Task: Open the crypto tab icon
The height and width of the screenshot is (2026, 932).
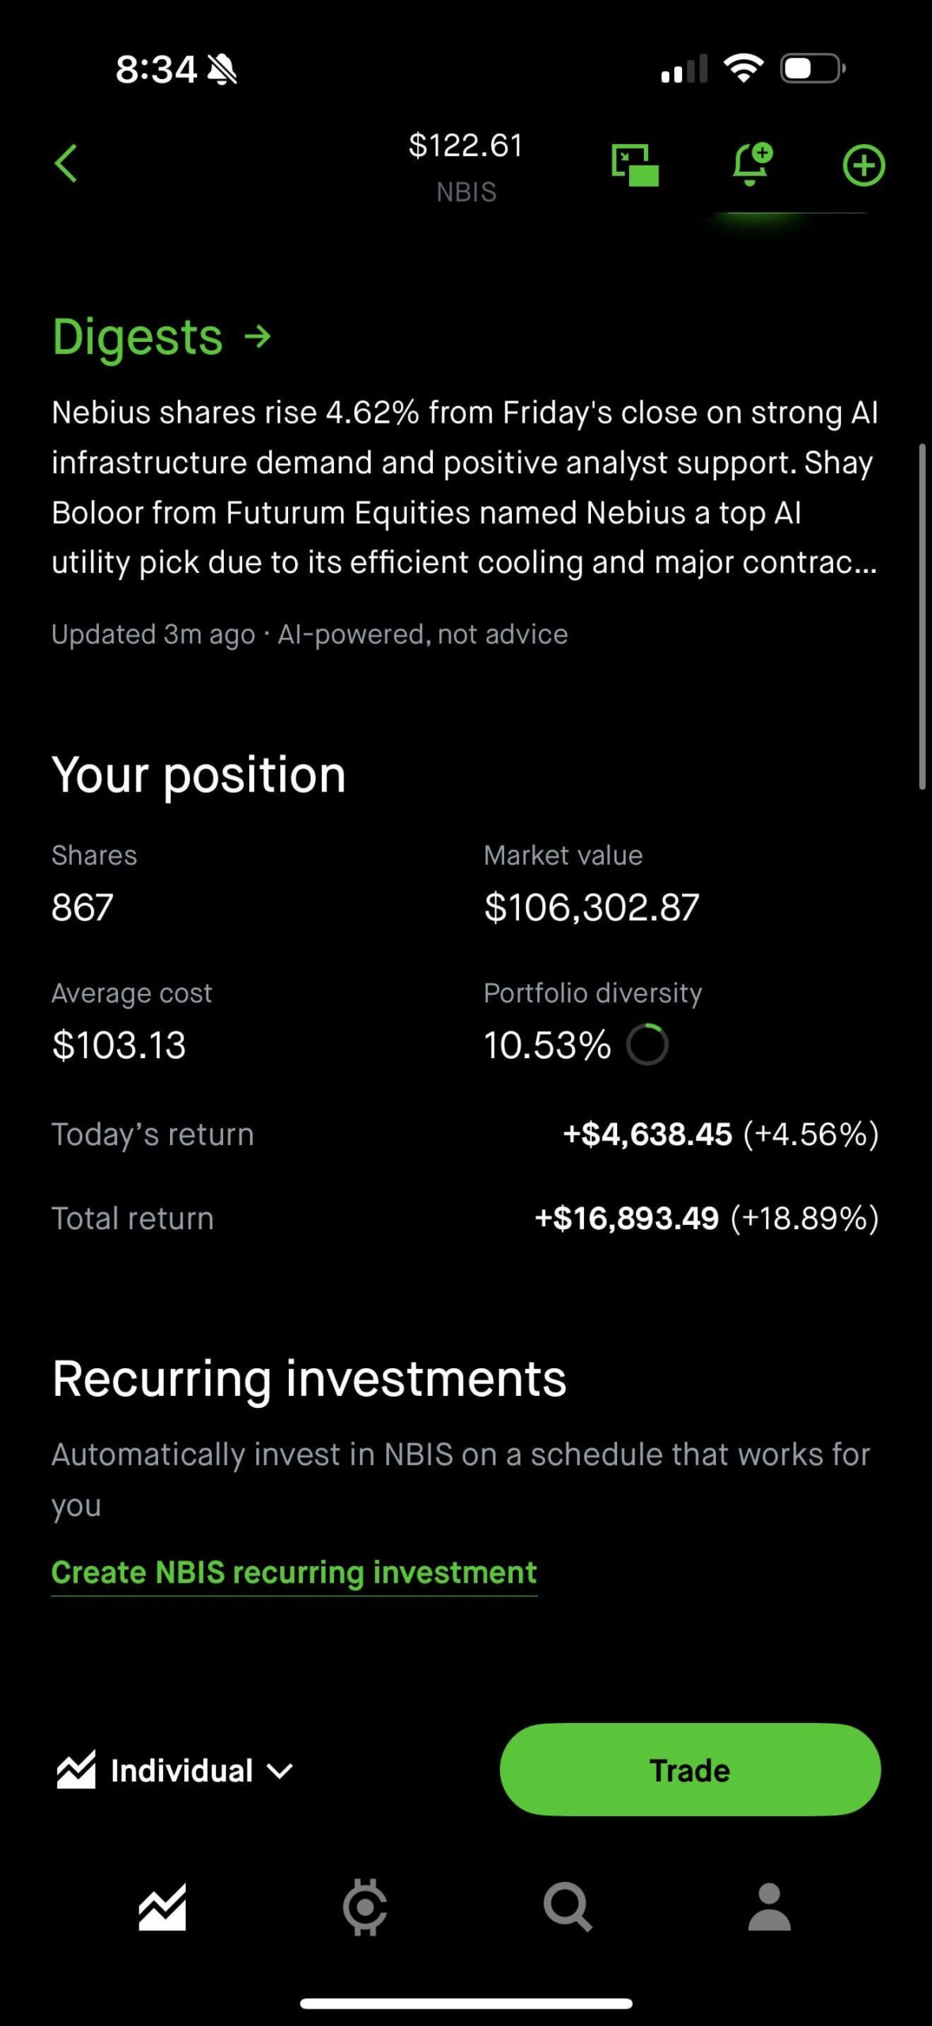Action: (x=365, y=1907)
